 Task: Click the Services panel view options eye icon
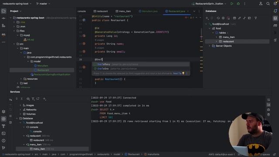coord(28,99)
